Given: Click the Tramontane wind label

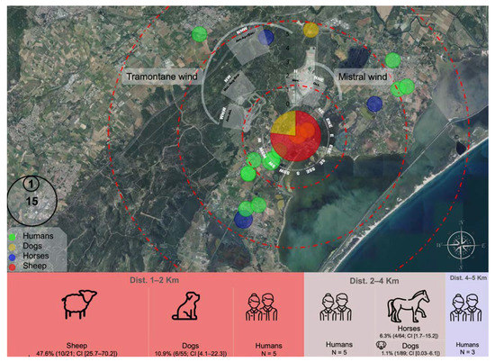Looking at the screenshot, I should [x=162, y=77].
